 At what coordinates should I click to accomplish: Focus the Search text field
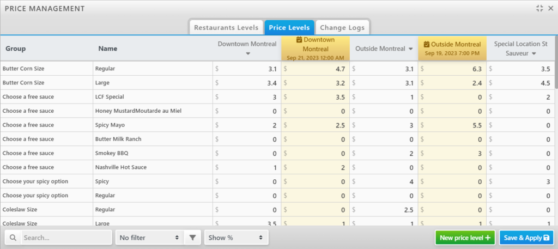65,238
